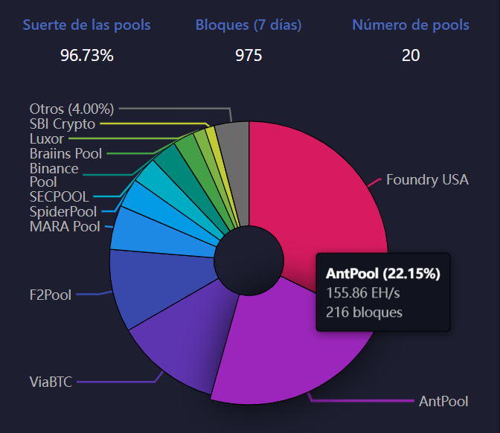The width and height of the screenshot is (500, 433).
Task: Select the ViaBTC label
Action: pyautogui.click(x=51, y=382)
